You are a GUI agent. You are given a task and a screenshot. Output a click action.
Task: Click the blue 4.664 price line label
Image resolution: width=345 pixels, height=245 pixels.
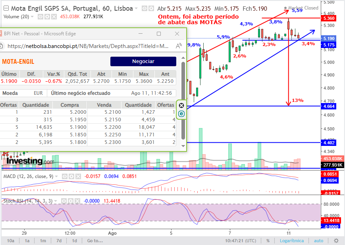[329, 106]
